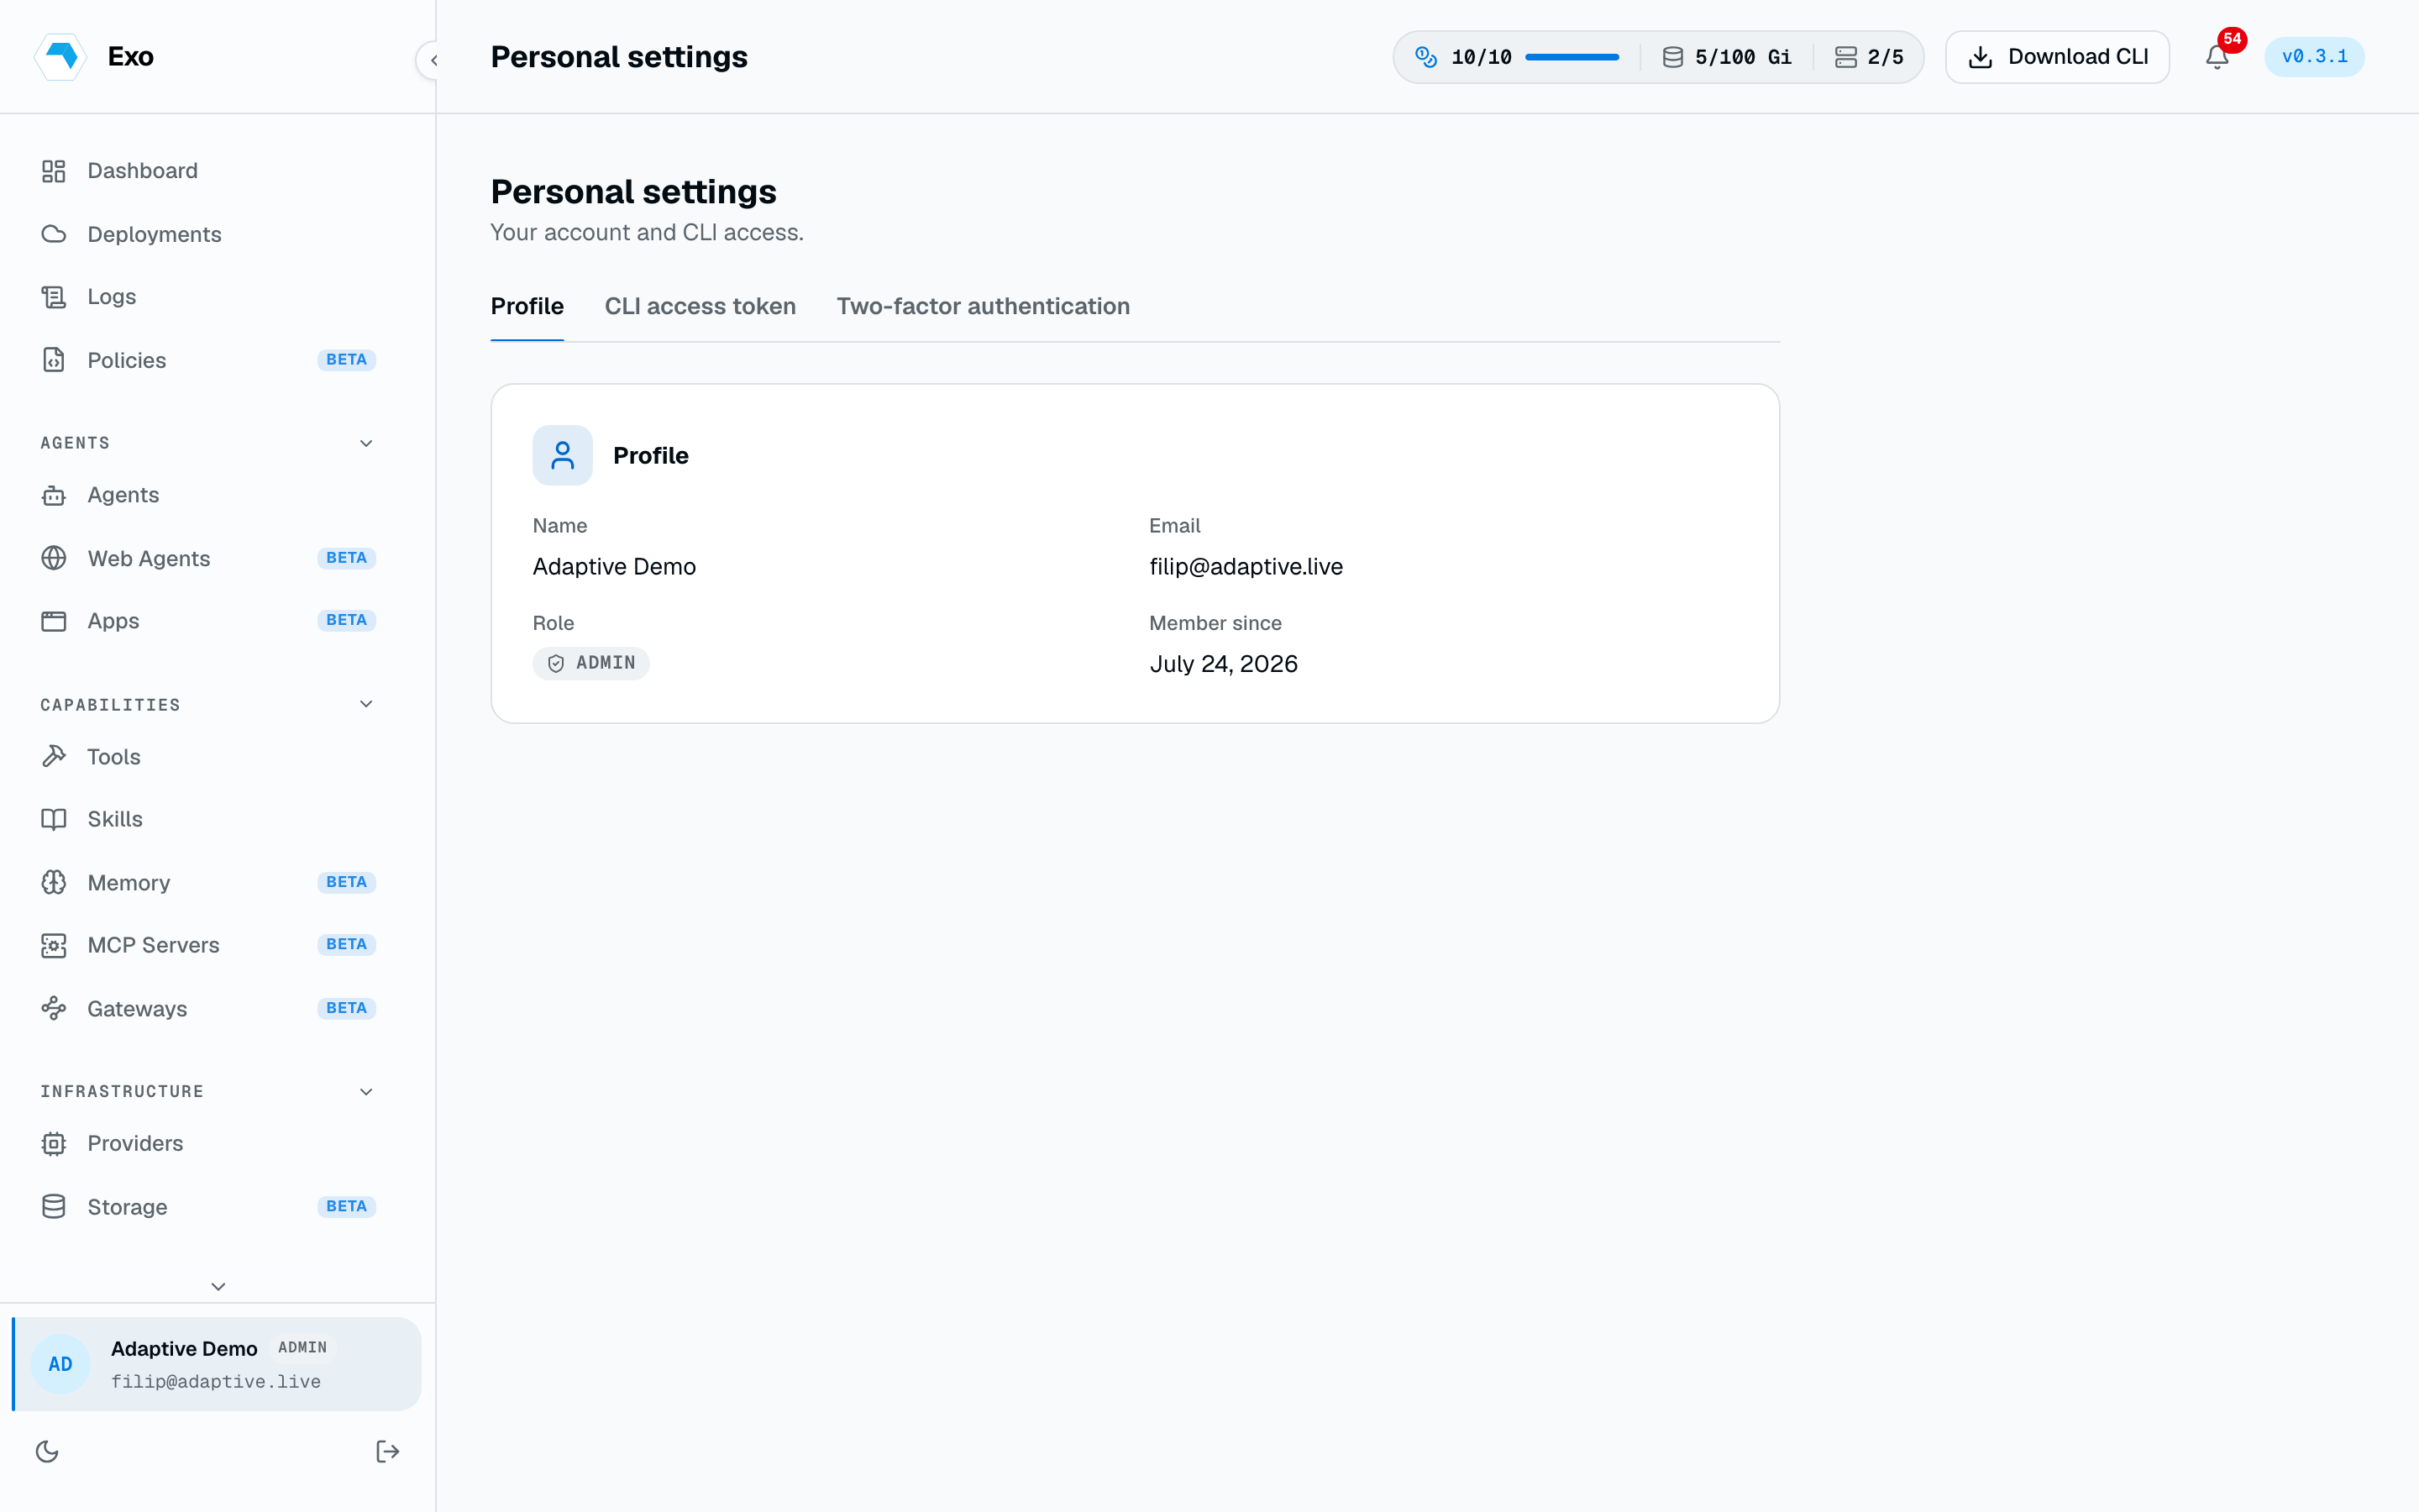2419x1512 pixels.
Task: Click the BETA badge next to Gateways
Action: [x=346, y=1008]
